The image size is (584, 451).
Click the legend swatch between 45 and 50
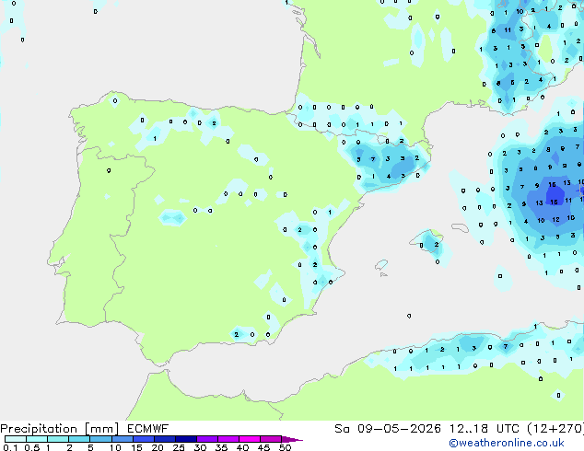(x=271, y=439)
